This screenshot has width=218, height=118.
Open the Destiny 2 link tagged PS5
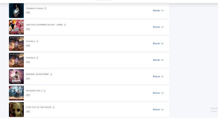pyautogui.click(x=32, y=58)
